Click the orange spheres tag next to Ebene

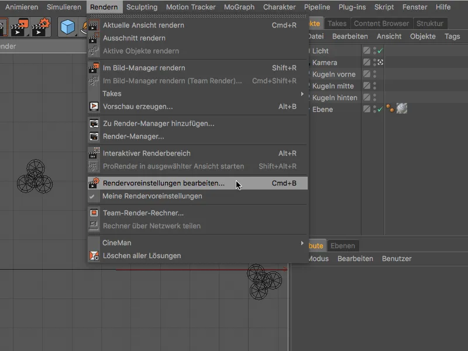click(x=390, y=108)
